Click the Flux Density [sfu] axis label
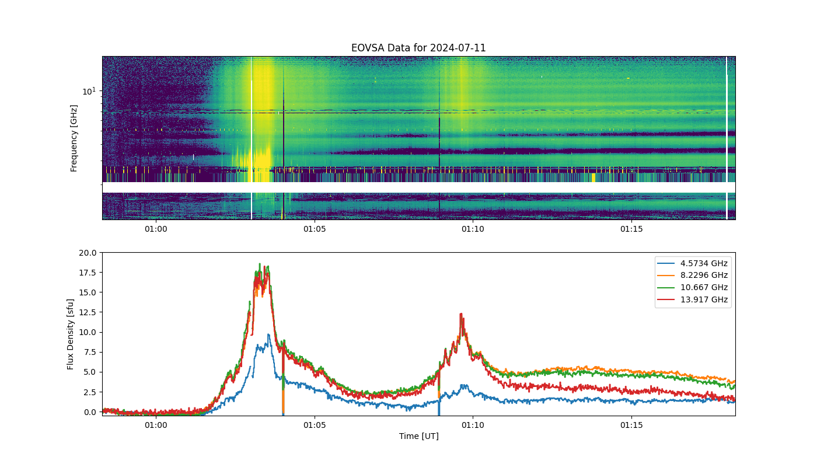The width and height of the screenshot is (817, 467). 71,334
